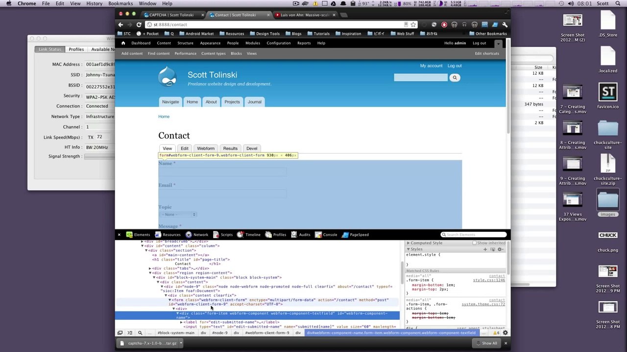Close the DevTools panel with the X

[x=119, y=235]
